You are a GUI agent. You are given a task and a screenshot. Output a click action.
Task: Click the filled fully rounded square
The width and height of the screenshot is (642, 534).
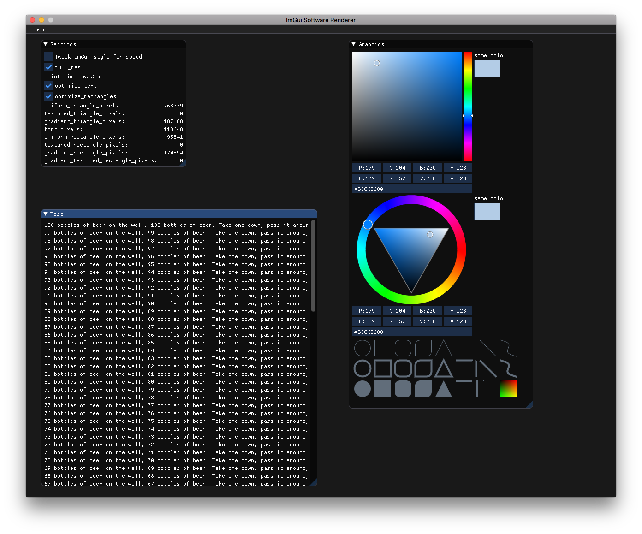click(403, 389)
